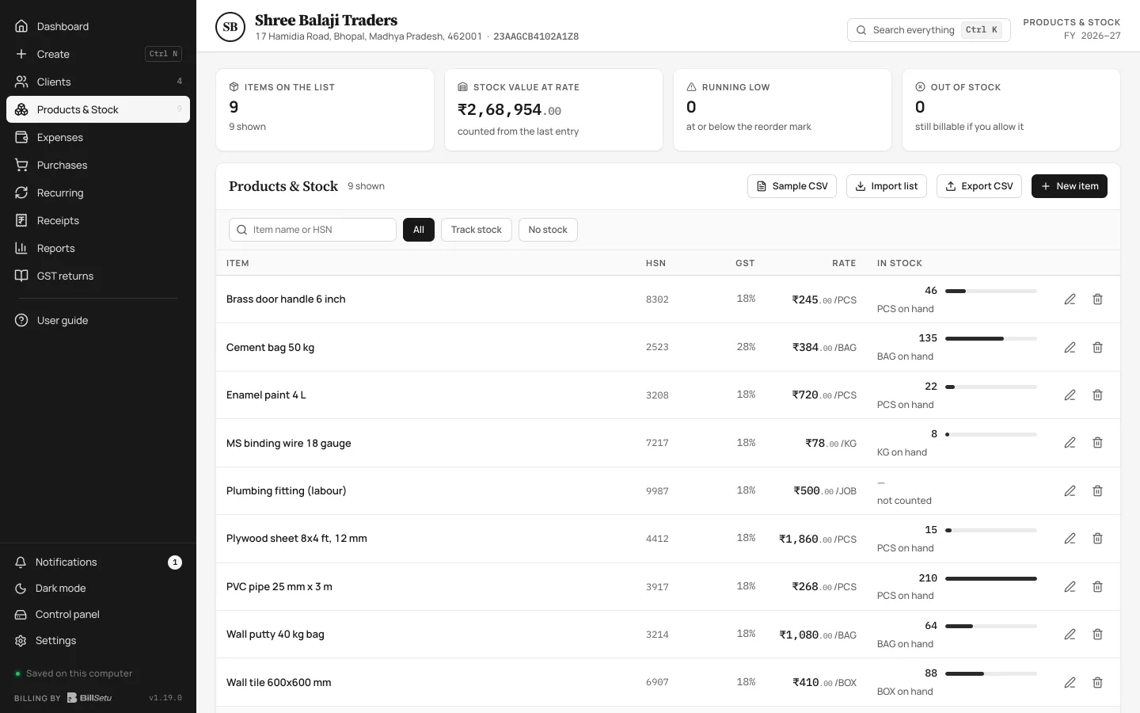Edit the Enamel paint 4 L item
Viewport: 1140px width, 713px height.
click(1070, 395)
